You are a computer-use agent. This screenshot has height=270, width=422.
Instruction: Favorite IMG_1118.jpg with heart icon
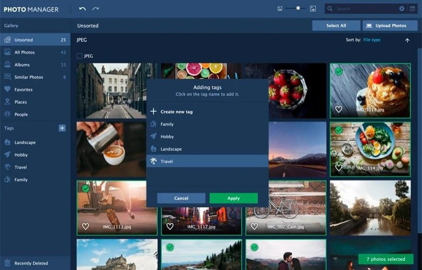point(338,109)
